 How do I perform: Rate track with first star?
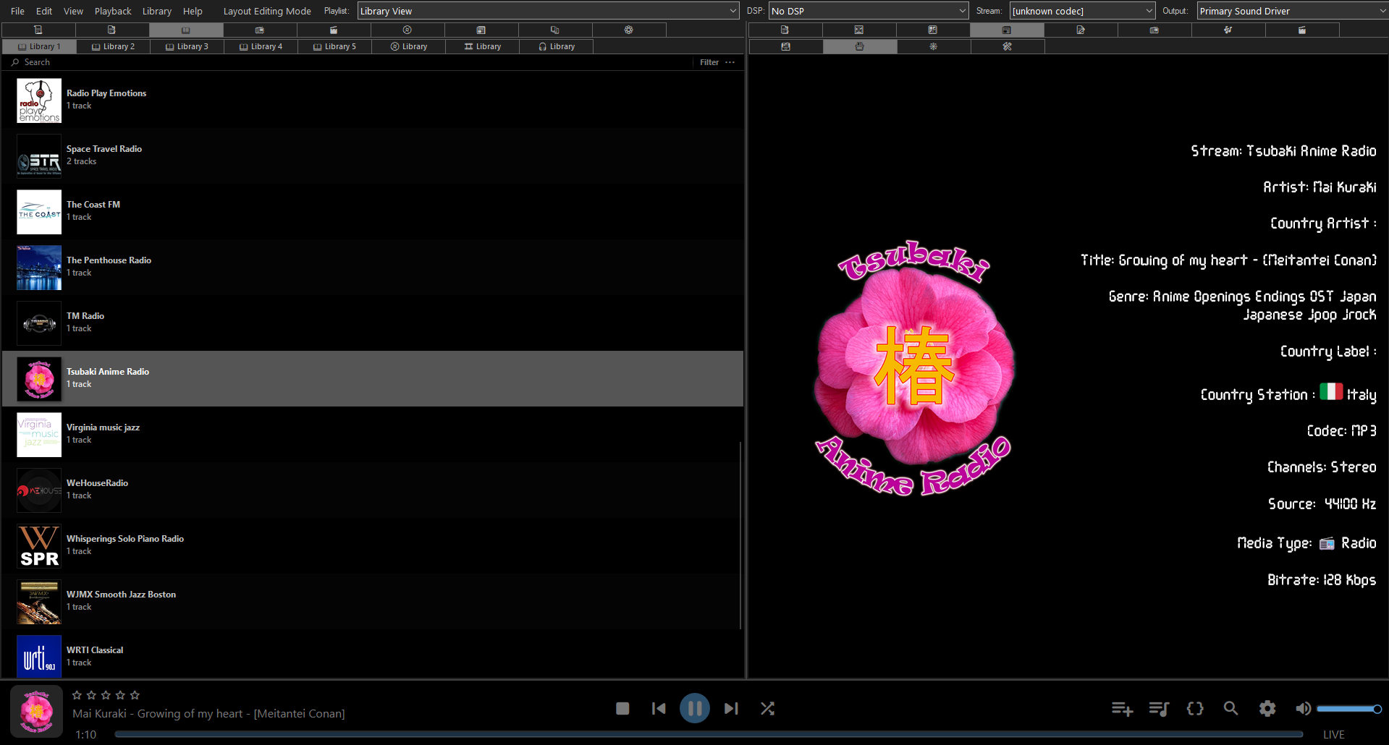pos(77,695)
